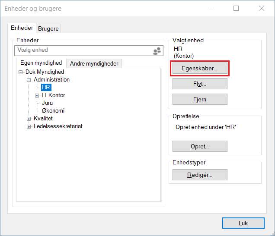Collapse the Dok Myndighed tree node
The height and width of the screenshot is (236, 275).
pyautogui.click(x=21, y=72)
